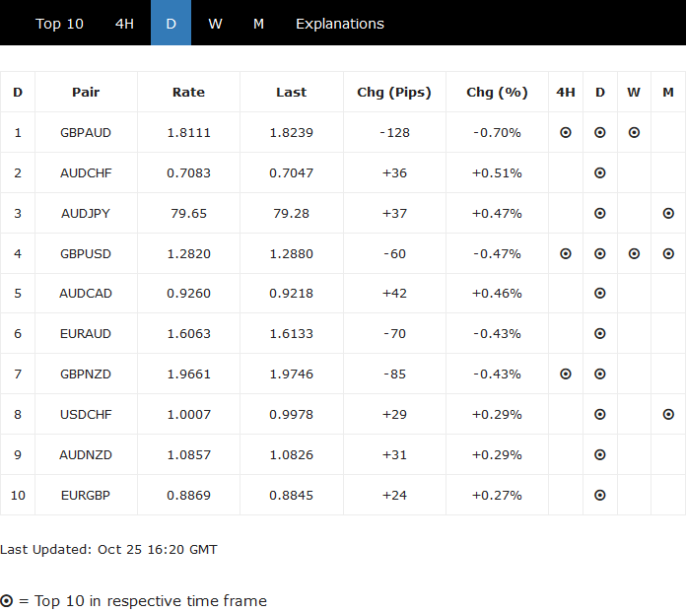The width and height of the screenshot is (686, 612).
Task: Sort by Chg (Pips) column header
Action: coord(394,93)
